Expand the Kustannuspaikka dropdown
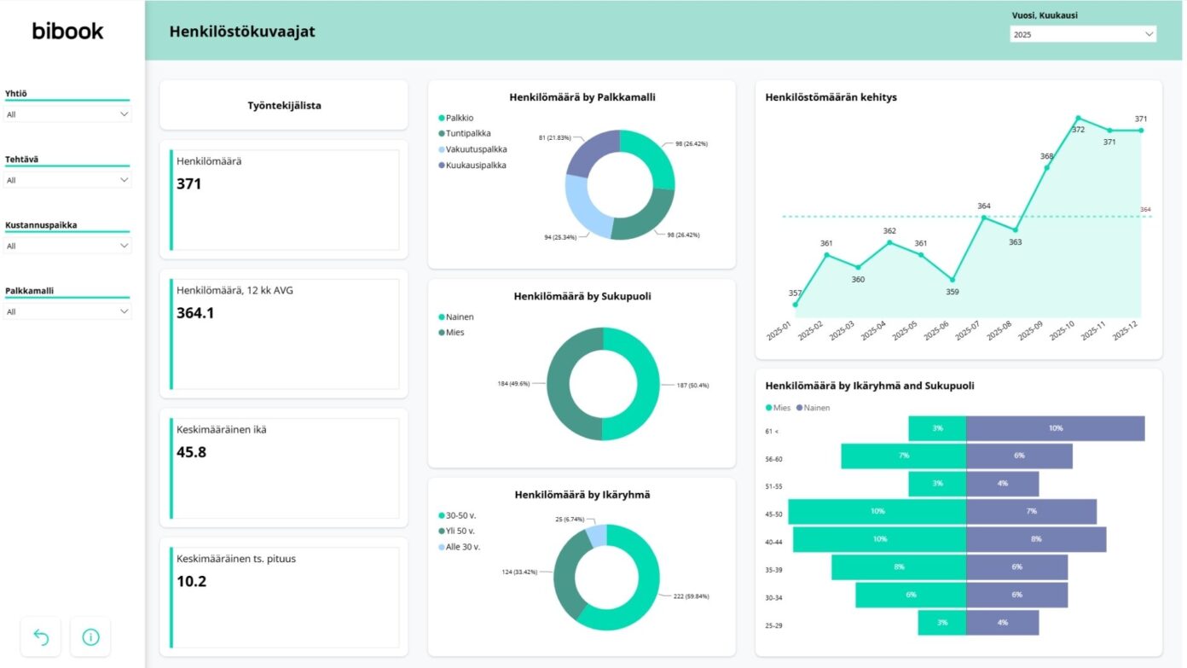 67,245
